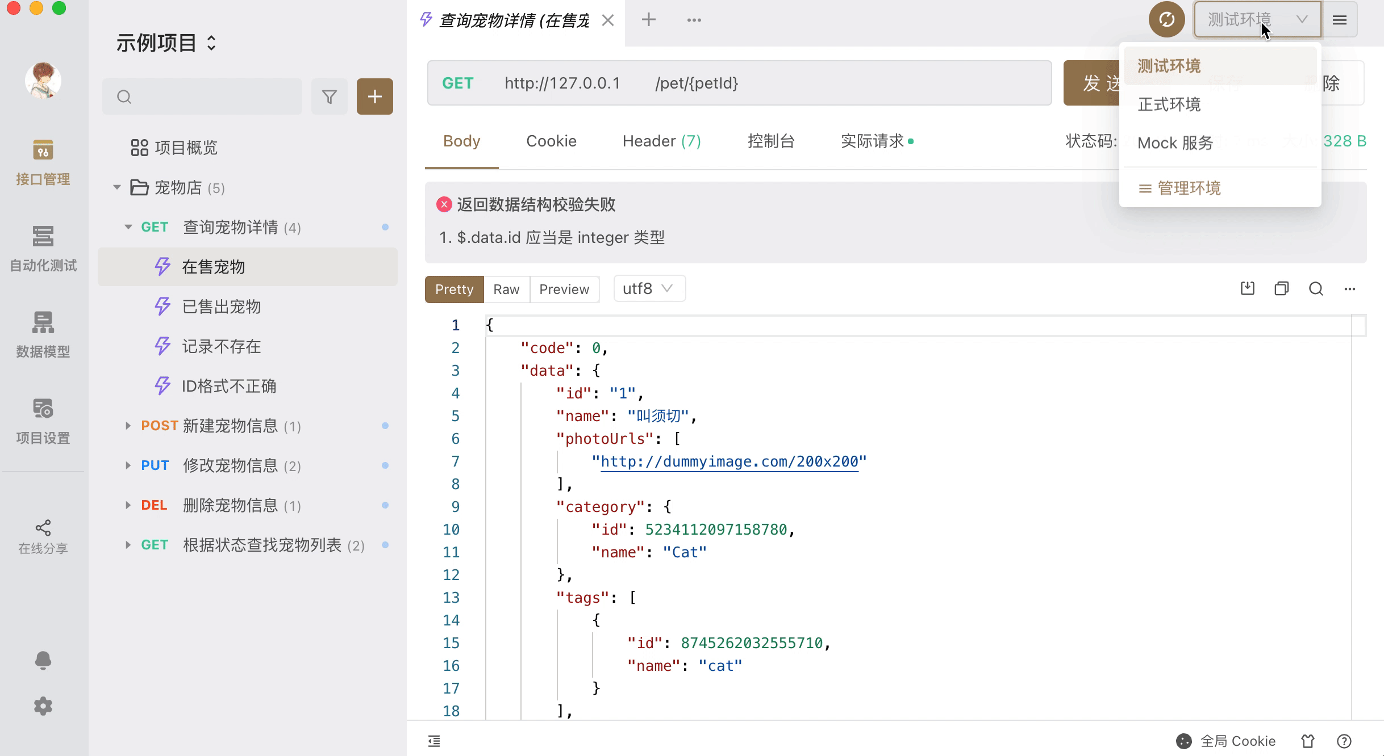Click the brown refresh sync icon
The height and width of the screenshot is (756, 1384).
tap(1166, 20)
